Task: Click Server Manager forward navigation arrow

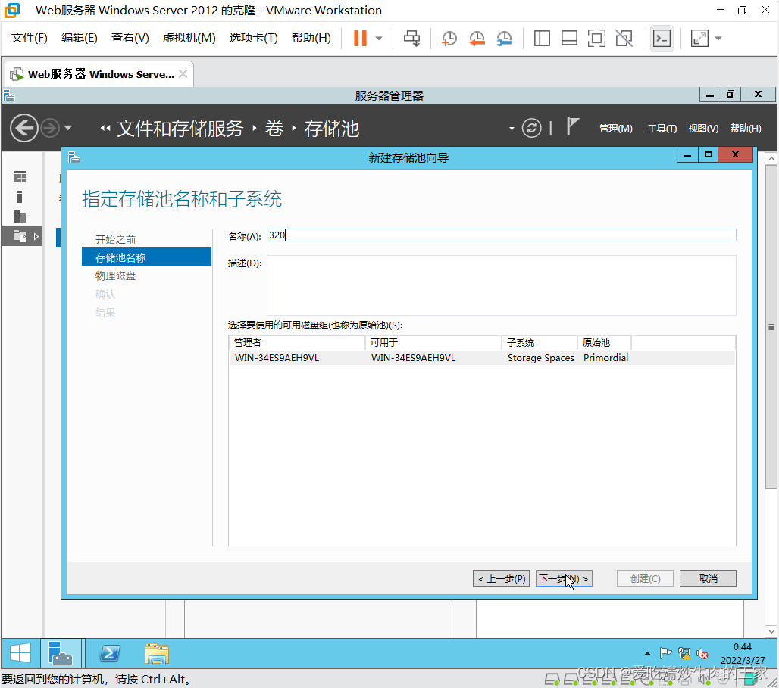Action: coord(50,128)
